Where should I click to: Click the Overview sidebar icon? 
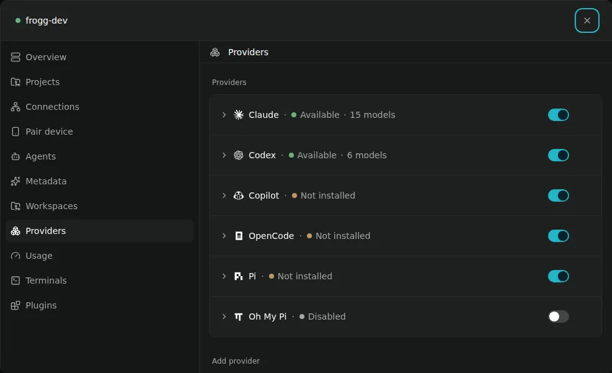click(x=15, y=57)
